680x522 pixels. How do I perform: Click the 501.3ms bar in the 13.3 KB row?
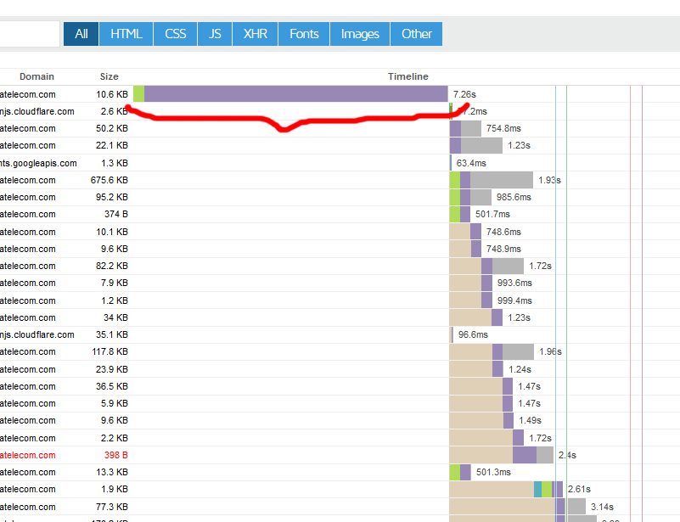tap(459, 472)
